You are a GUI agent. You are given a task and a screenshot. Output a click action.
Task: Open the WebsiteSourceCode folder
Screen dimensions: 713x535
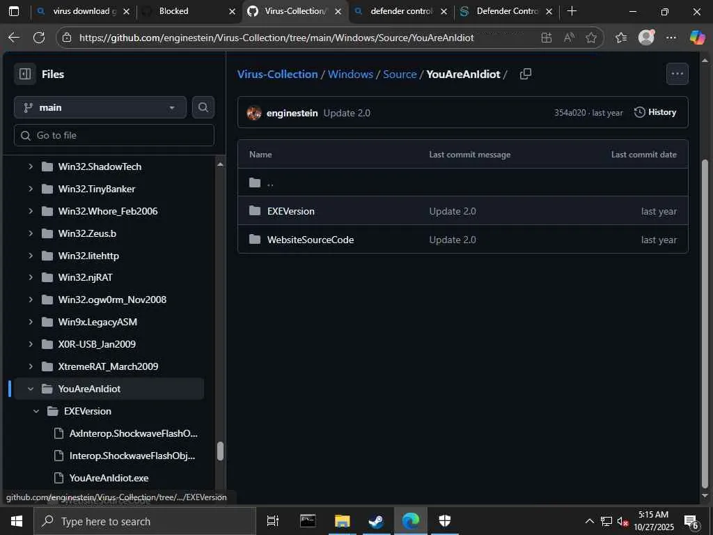[311, 240]
